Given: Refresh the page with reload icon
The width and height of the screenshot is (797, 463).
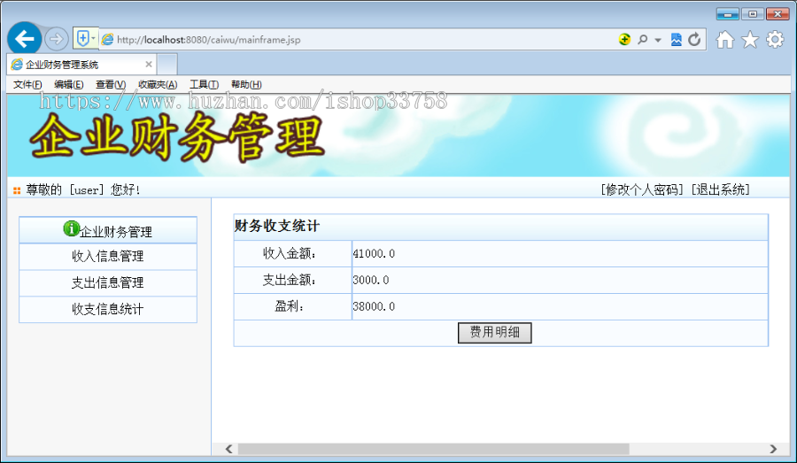Looking at the screenshot, I should click(694, 39).
